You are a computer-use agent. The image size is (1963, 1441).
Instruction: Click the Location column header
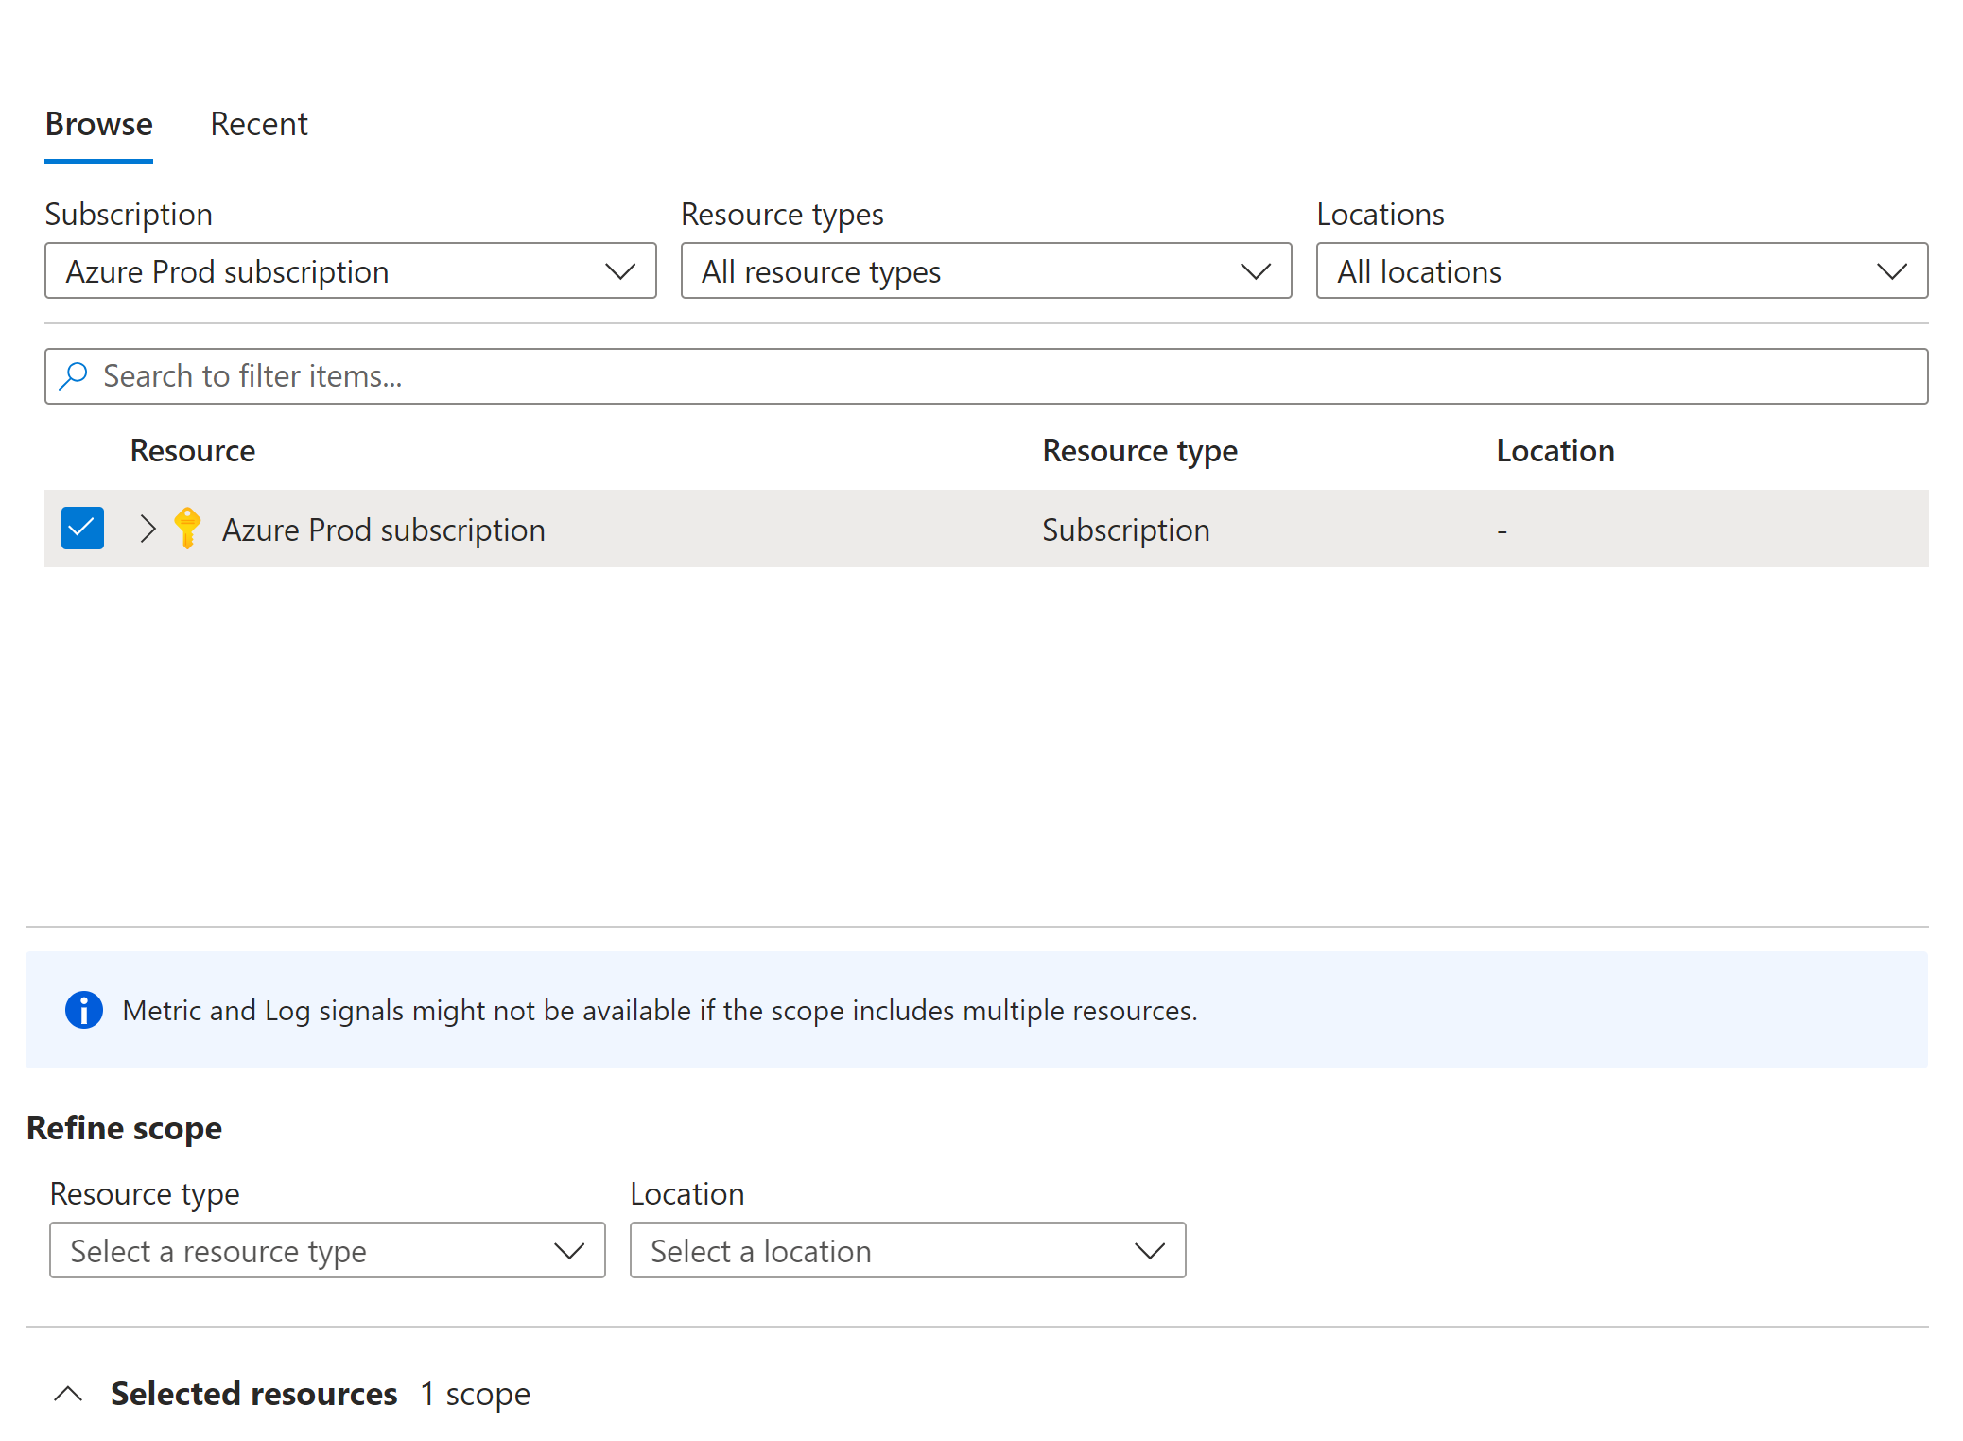(1555, 450)
